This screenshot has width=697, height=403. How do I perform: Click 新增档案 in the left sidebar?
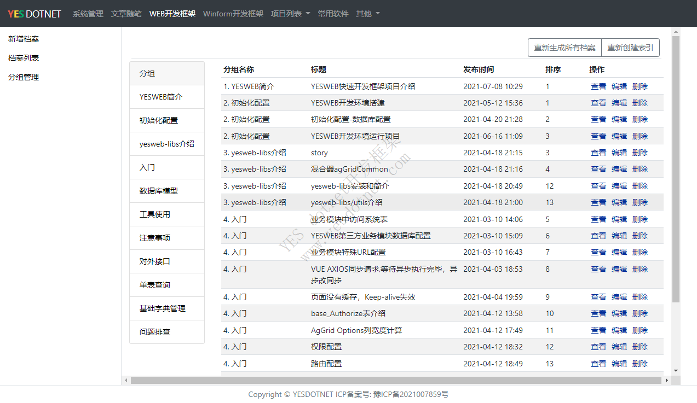(24, 39)
